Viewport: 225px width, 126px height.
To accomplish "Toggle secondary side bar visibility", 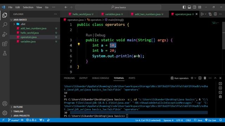I will 194,7.
